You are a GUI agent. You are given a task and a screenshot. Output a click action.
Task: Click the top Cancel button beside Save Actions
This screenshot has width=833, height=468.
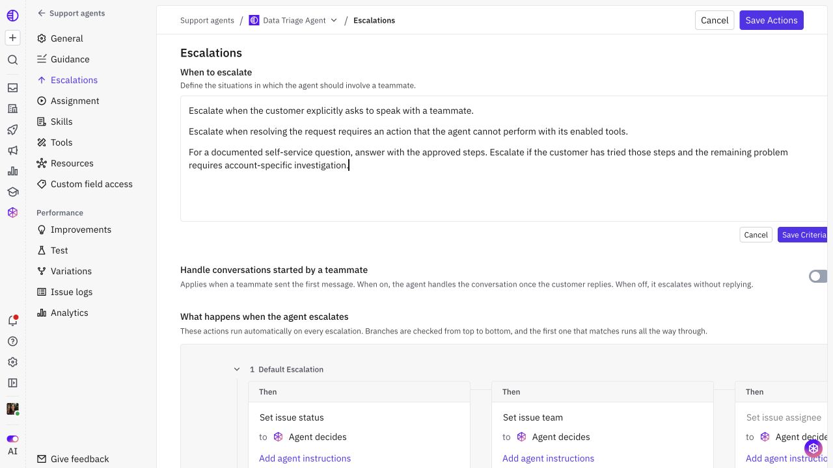[715, 20]
